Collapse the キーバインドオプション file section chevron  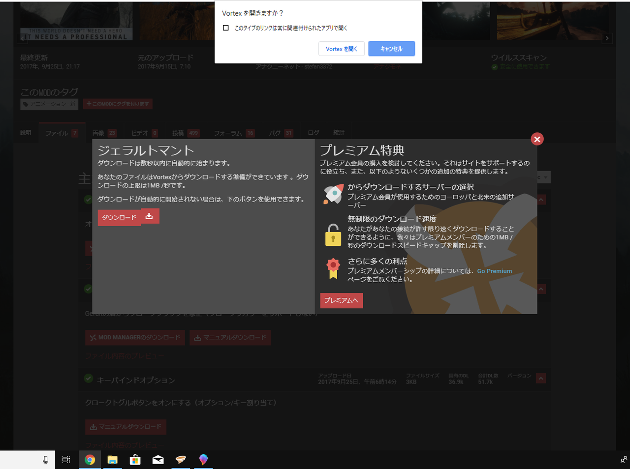(541, 378)
